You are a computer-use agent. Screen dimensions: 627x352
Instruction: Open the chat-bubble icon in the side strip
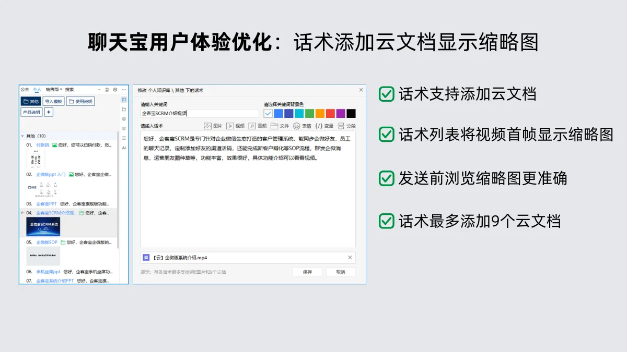click(x=124, y=100)
